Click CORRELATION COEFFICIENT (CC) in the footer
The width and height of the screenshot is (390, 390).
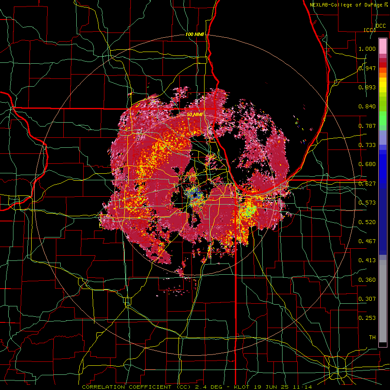coord(136,387)
